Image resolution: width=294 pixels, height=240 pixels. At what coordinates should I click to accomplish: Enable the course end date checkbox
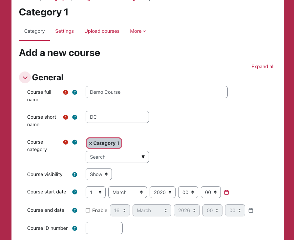(x=88, y=210)
